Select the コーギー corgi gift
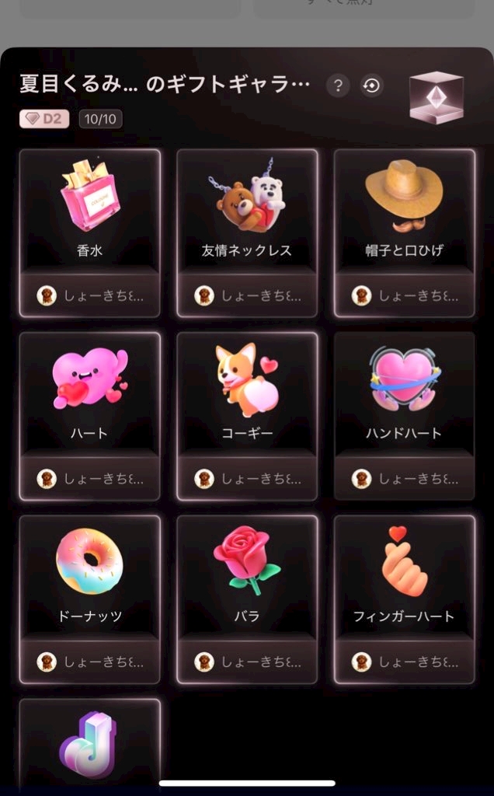Screen dimensions: 494x796 pos(247,417)
